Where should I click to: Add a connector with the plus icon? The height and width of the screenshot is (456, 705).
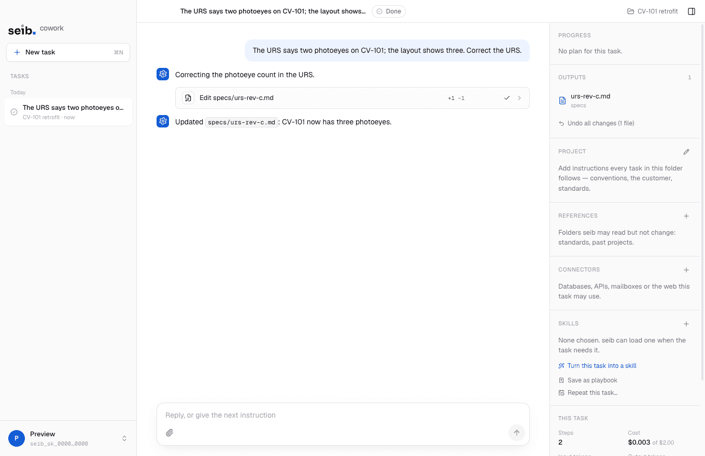point(686,270)
